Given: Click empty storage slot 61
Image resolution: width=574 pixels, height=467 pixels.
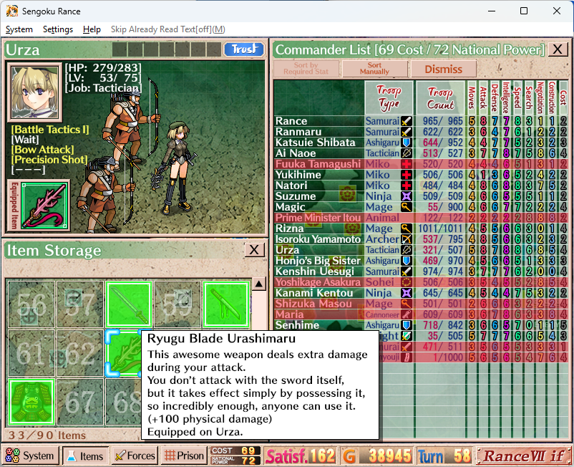Looking at the screenshot, I should [31, 353].
